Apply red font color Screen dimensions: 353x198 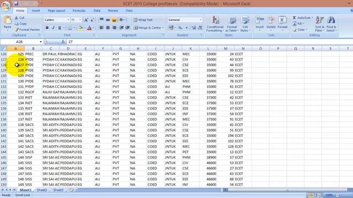point(89,28)
